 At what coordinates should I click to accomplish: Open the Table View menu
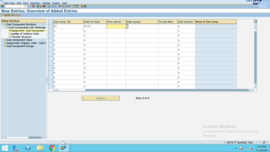(9, 3)
